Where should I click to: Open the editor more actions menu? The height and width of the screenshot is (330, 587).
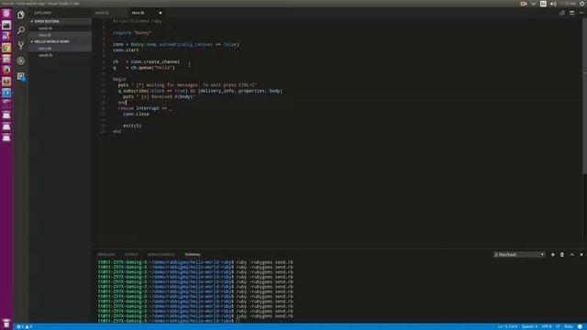click(581, 13)
